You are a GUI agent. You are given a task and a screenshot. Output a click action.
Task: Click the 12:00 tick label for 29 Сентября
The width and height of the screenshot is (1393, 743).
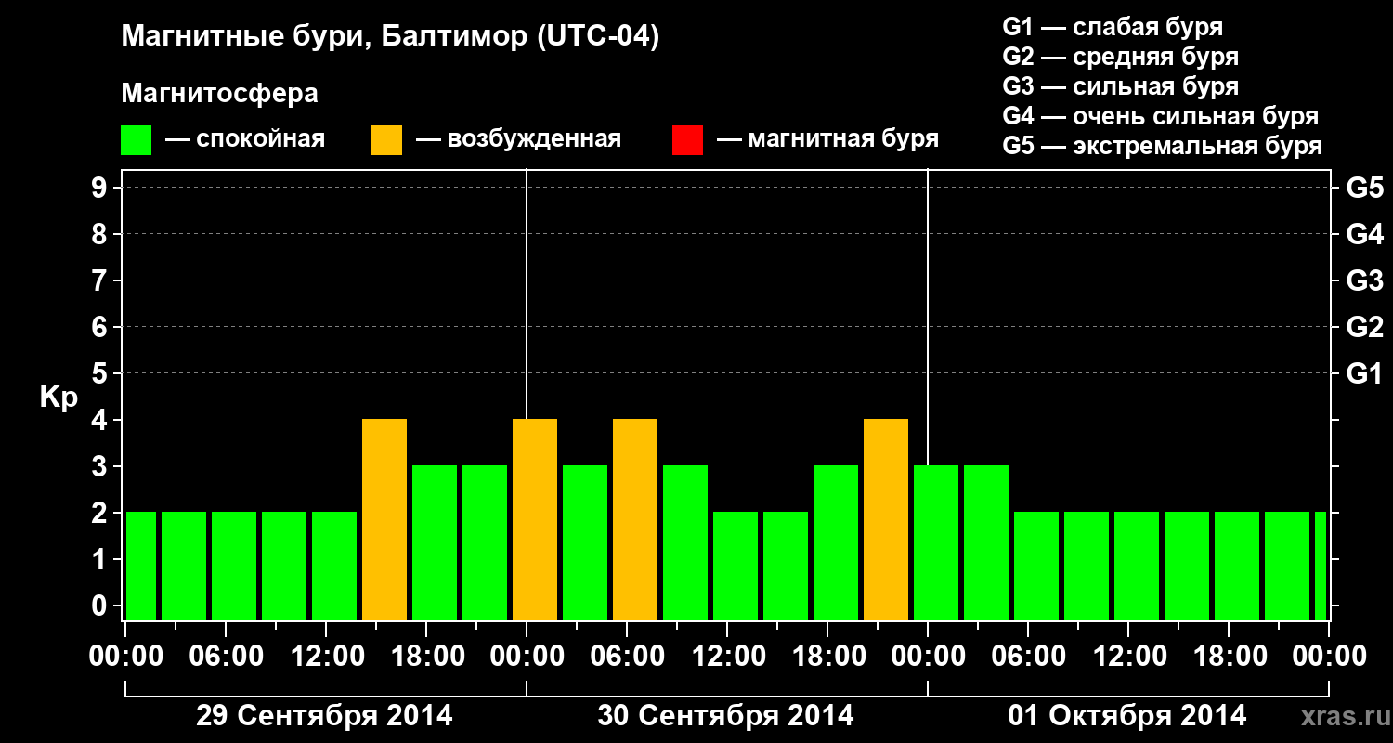tap(326, 656)
